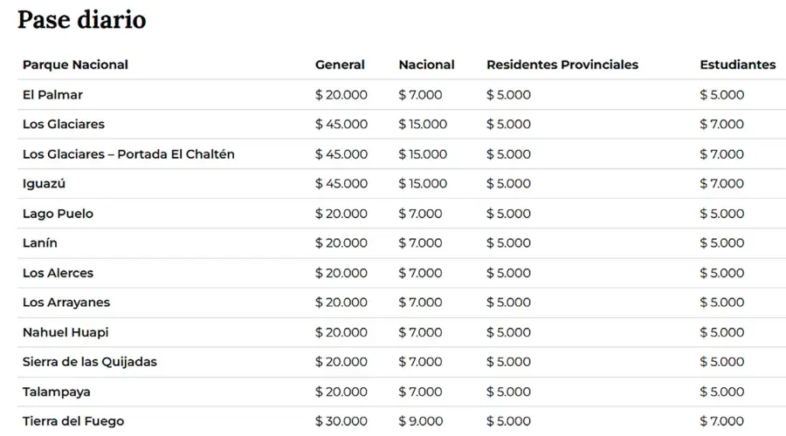Screen dimensions: 786x436
Task: Select the 'El Palmar' park name
Action: point(52,94)
